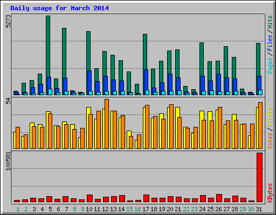The image size is (276, 215).
Task: Click the cyan pages bar for day 5
Action: 50,92
